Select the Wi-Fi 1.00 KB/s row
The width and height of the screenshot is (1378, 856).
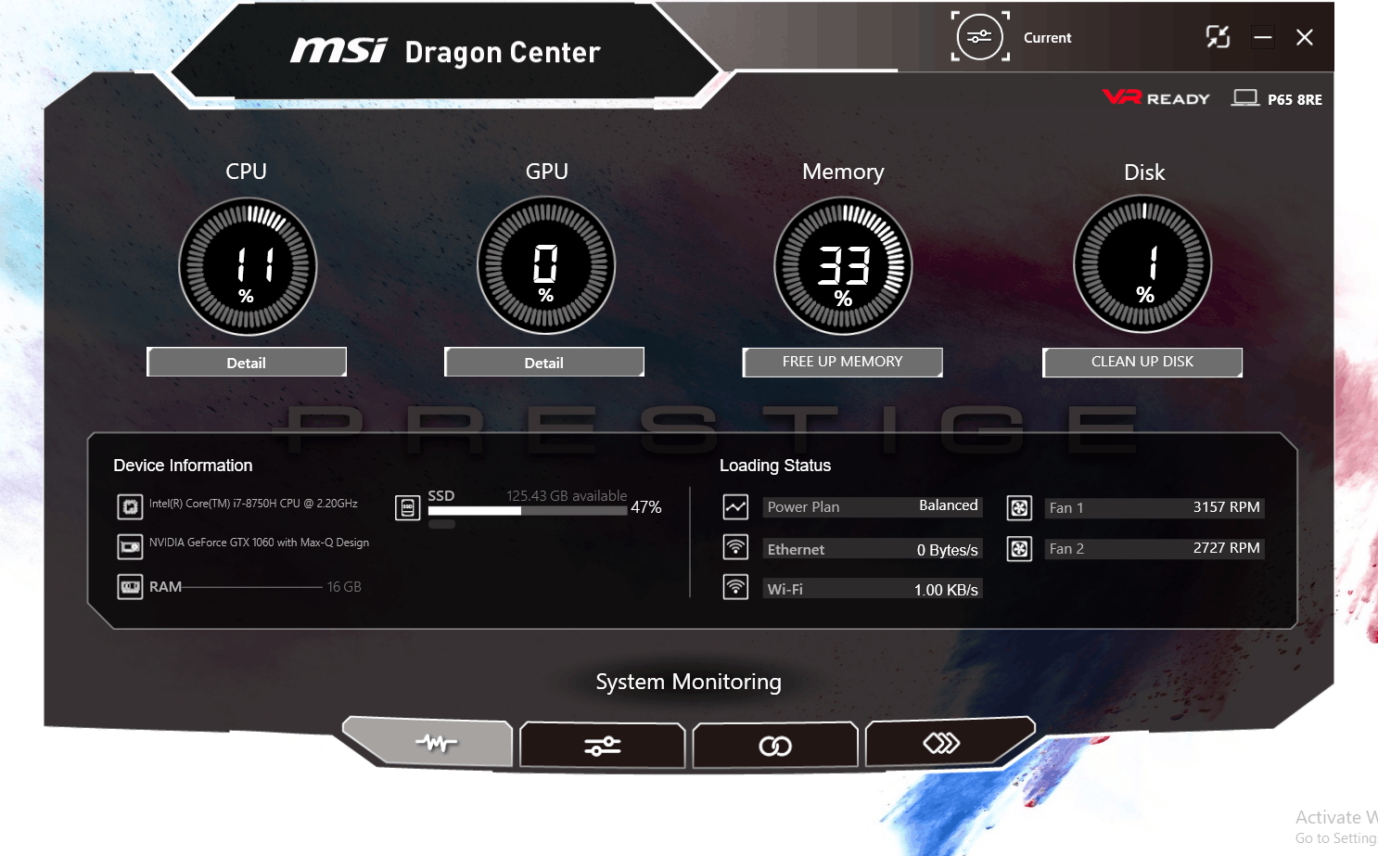tap(873, 589)
